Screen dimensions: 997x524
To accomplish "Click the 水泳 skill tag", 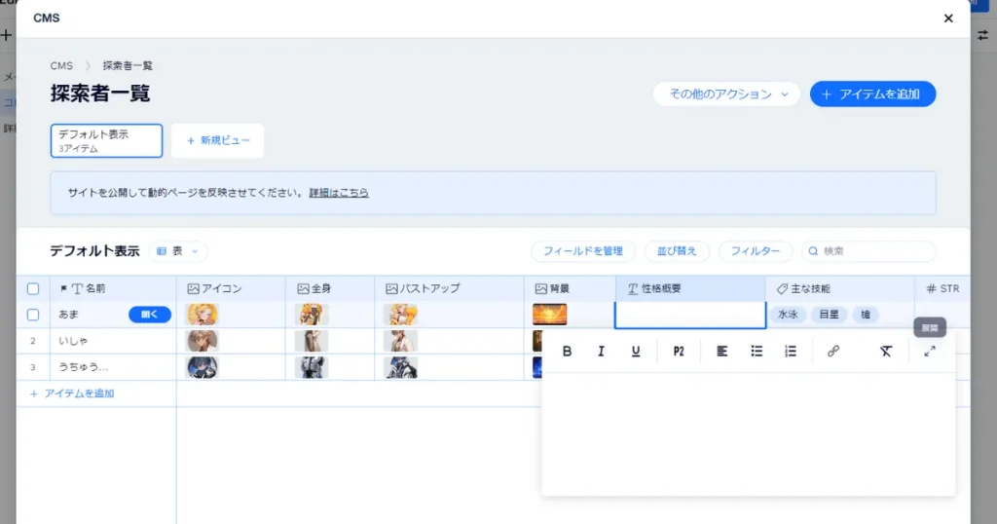I will [x=788, y=315].
